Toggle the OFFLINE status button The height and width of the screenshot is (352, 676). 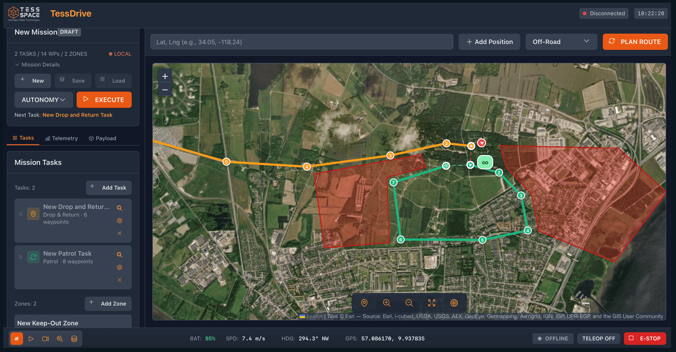tap(553, 339)
